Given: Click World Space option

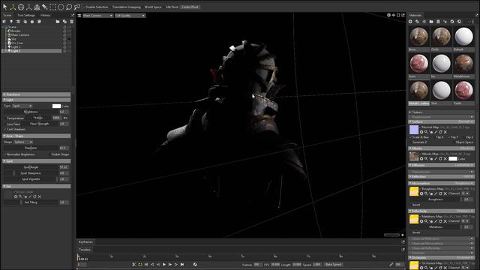Looking at the screenshot, I should [x=153, y=7].
